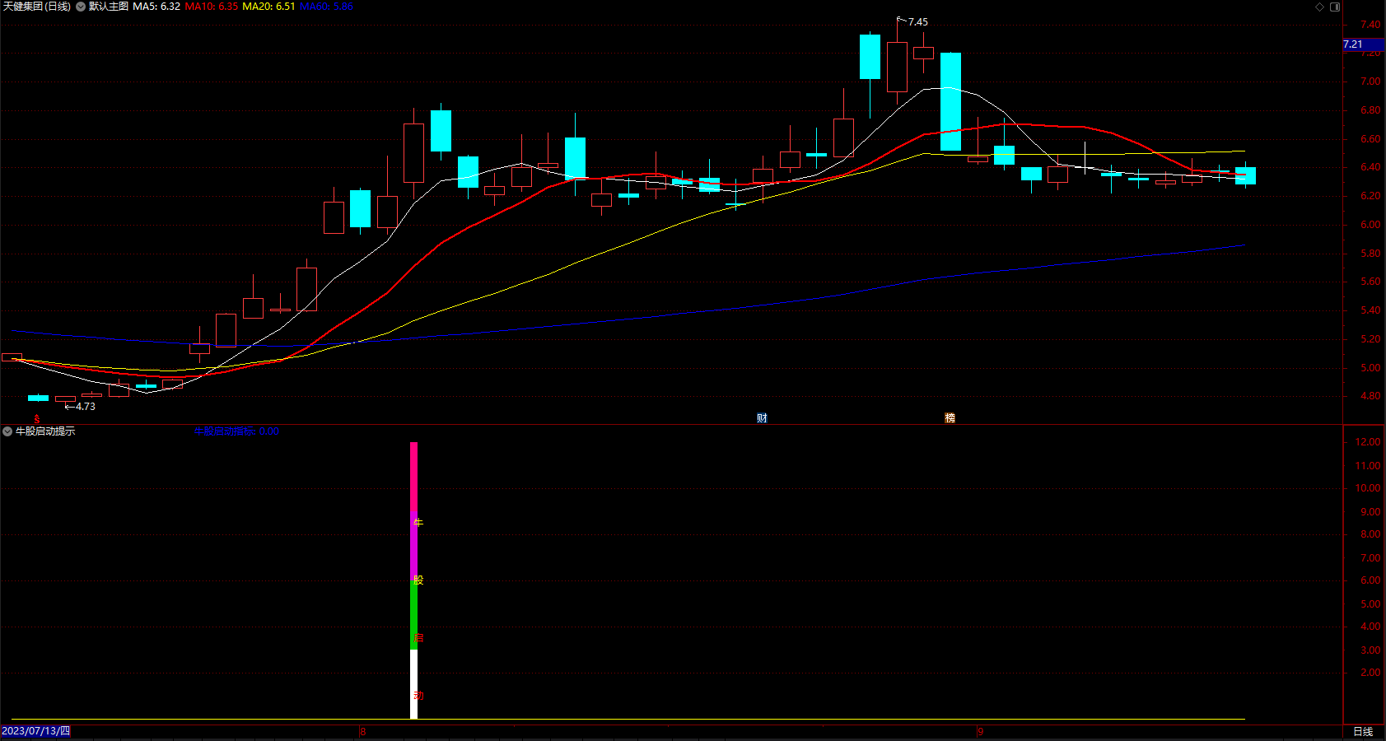Toggle the side panel layout icon
The width and height of the screenshot is (1386, 741).
[1335, 7]
